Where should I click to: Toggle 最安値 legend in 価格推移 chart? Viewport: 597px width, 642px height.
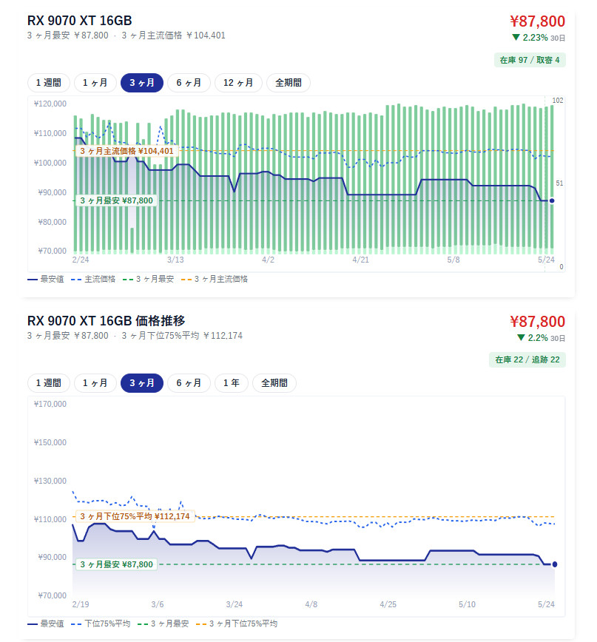click(x=46, y=624)
